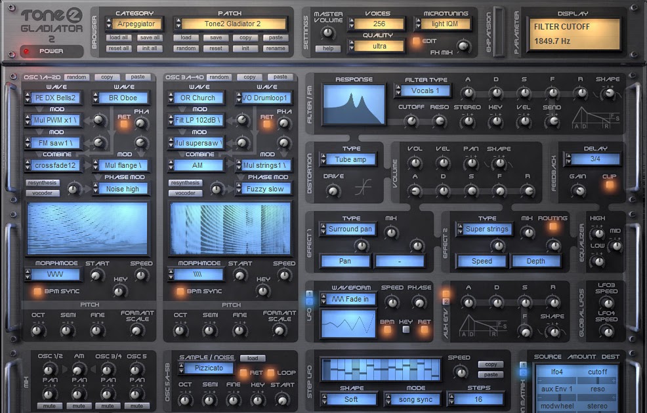Select mod matrix page 1 tab
The image size is (647, 413).
pyautogui.click(x=523, y=365)
